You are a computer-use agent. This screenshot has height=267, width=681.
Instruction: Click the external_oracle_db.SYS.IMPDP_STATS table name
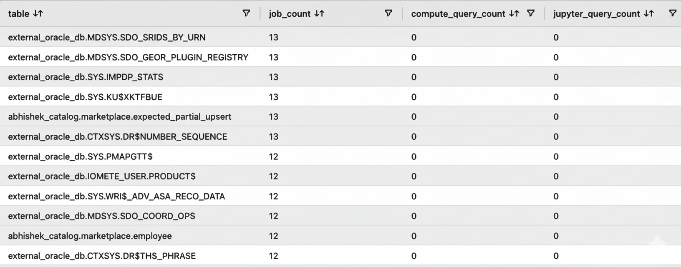(86, 77)
